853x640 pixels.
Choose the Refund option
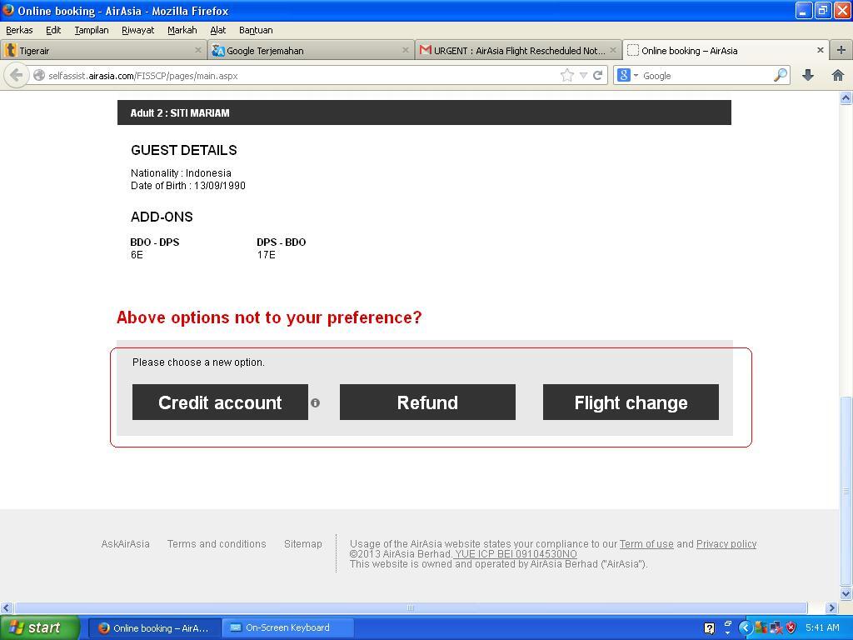[x=427, y=402]
